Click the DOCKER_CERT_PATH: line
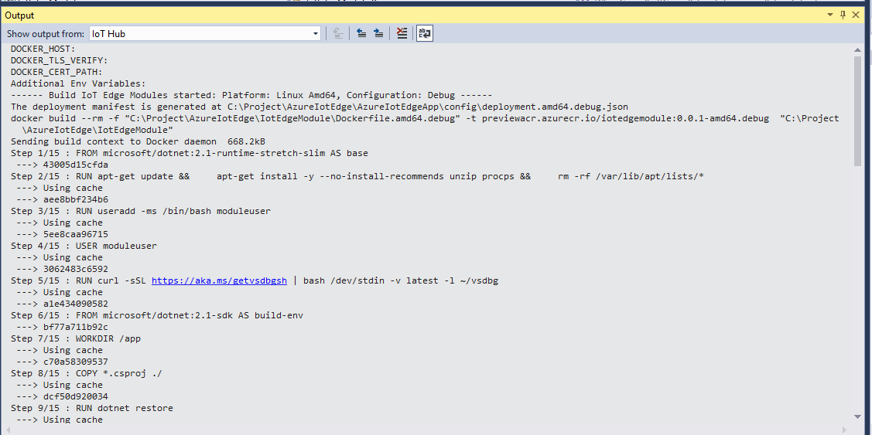Viewport: 872px width, 435px height. pyautogui.click(x=56, y=72)
